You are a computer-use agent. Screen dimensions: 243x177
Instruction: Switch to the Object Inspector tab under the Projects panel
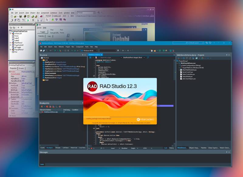pyautogui.click(x=194, y=148)
